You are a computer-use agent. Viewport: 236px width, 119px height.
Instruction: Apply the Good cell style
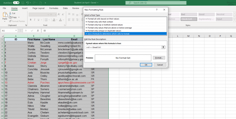pyautogui.click(x=206, y=14)
